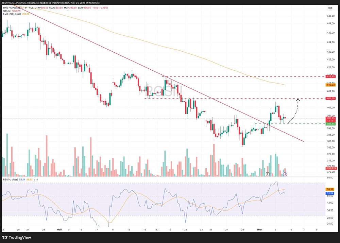
Task: Click the orange EMA 412,23 price tag
Action: click(330, 85)
